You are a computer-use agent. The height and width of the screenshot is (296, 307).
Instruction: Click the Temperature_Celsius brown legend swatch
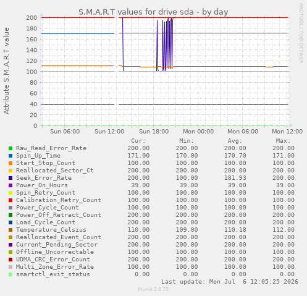click(x=11, y=230)
